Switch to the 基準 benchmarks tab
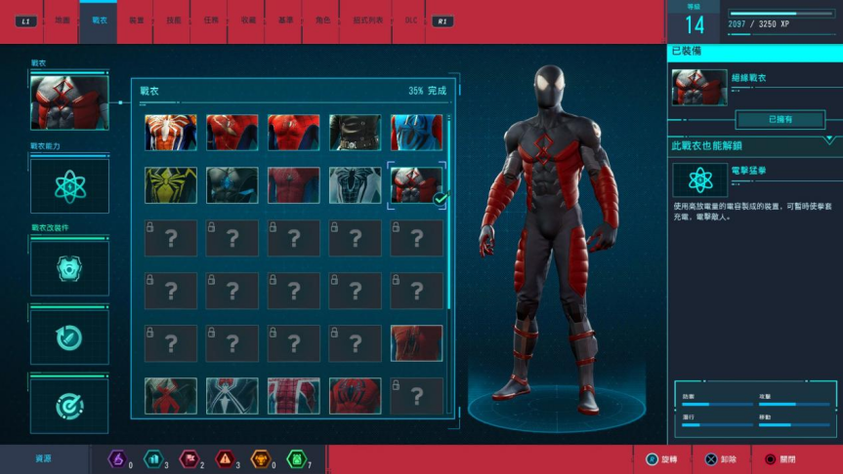This screenshot has height=474, width=843. pyautogui.click(x=285, y=20)
